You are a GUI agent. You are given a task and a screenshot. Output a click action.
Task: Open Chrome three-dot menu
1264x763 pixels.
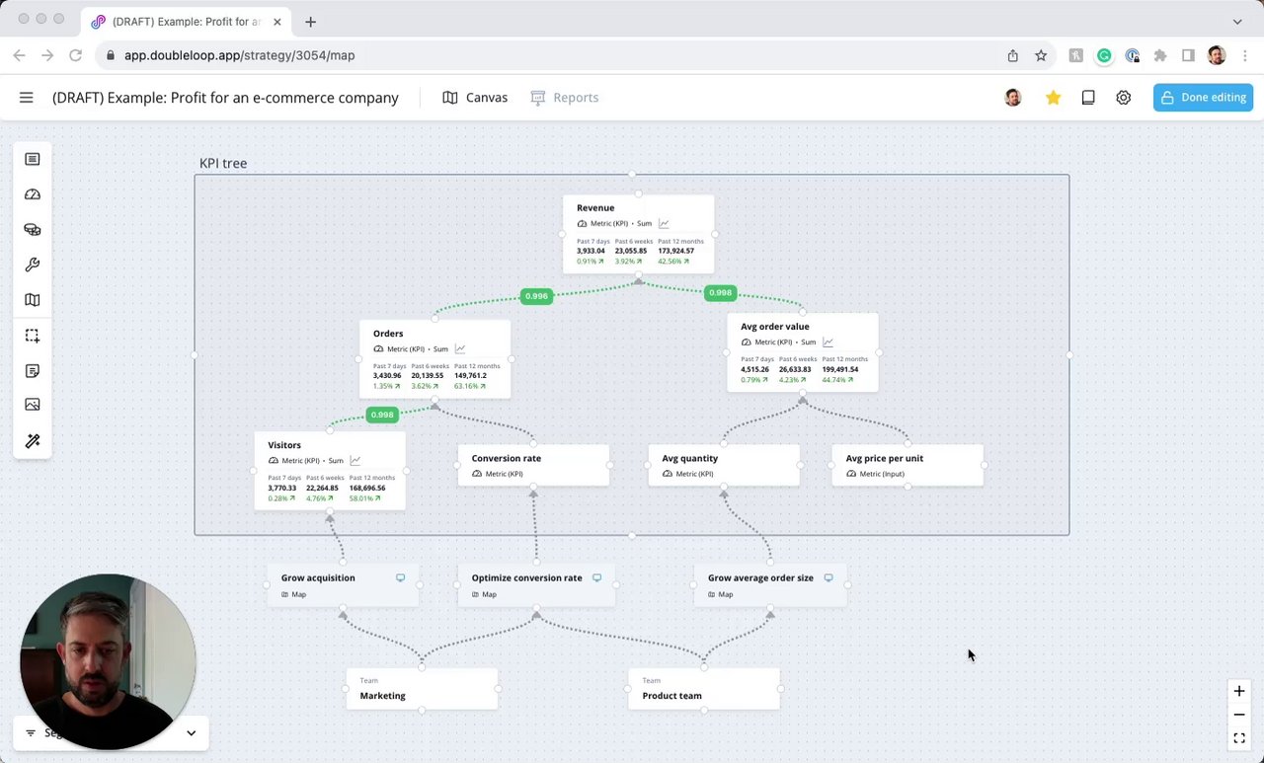(1243, 55)
